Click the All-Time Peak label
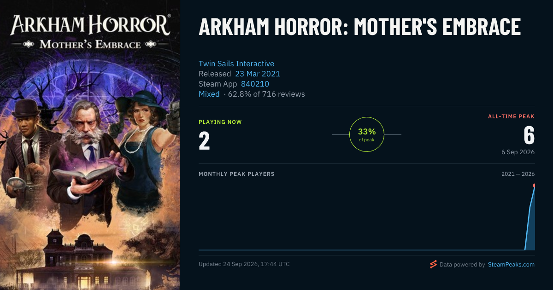The width and height of the screenshot is (553, 290). tap(511, 116)
